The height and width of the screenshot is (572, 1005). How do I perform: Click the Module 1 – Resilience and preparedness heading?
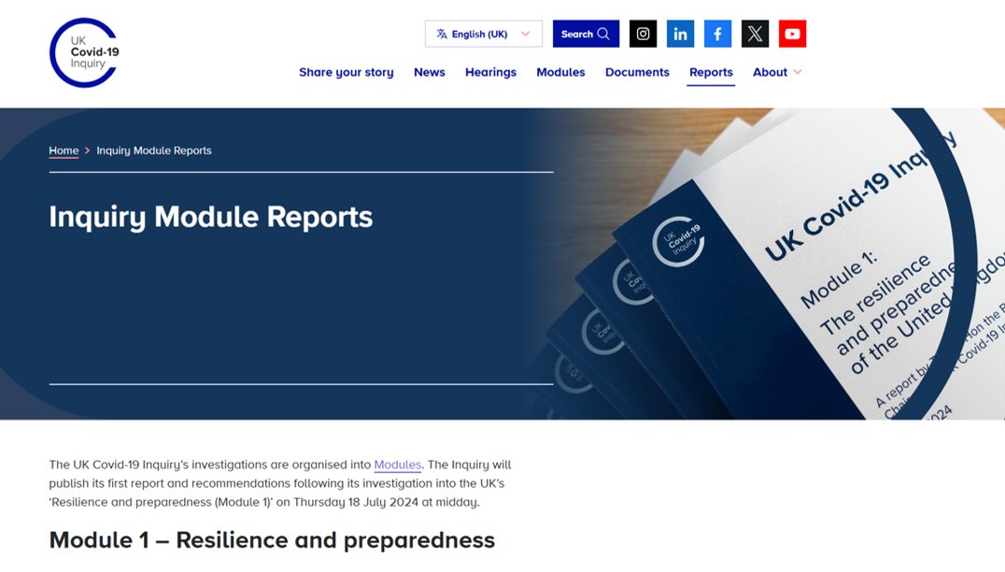click(x=272, y=540)
